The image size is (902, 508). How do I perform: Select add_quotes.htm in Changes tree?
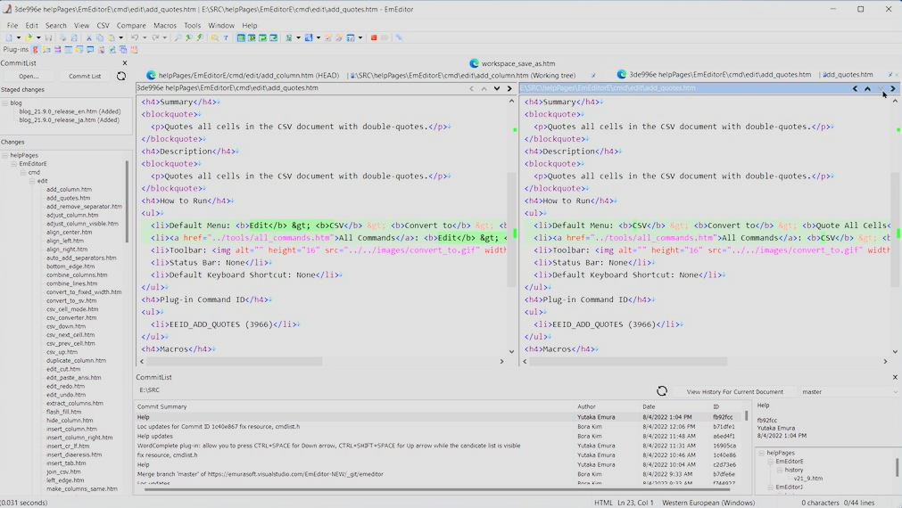point(68,198)
